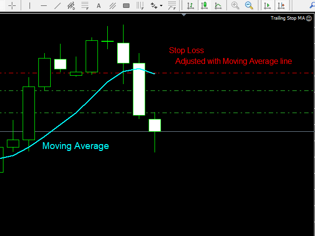
Task: Click the chart shift triangle marker
Action: point(184,15)
